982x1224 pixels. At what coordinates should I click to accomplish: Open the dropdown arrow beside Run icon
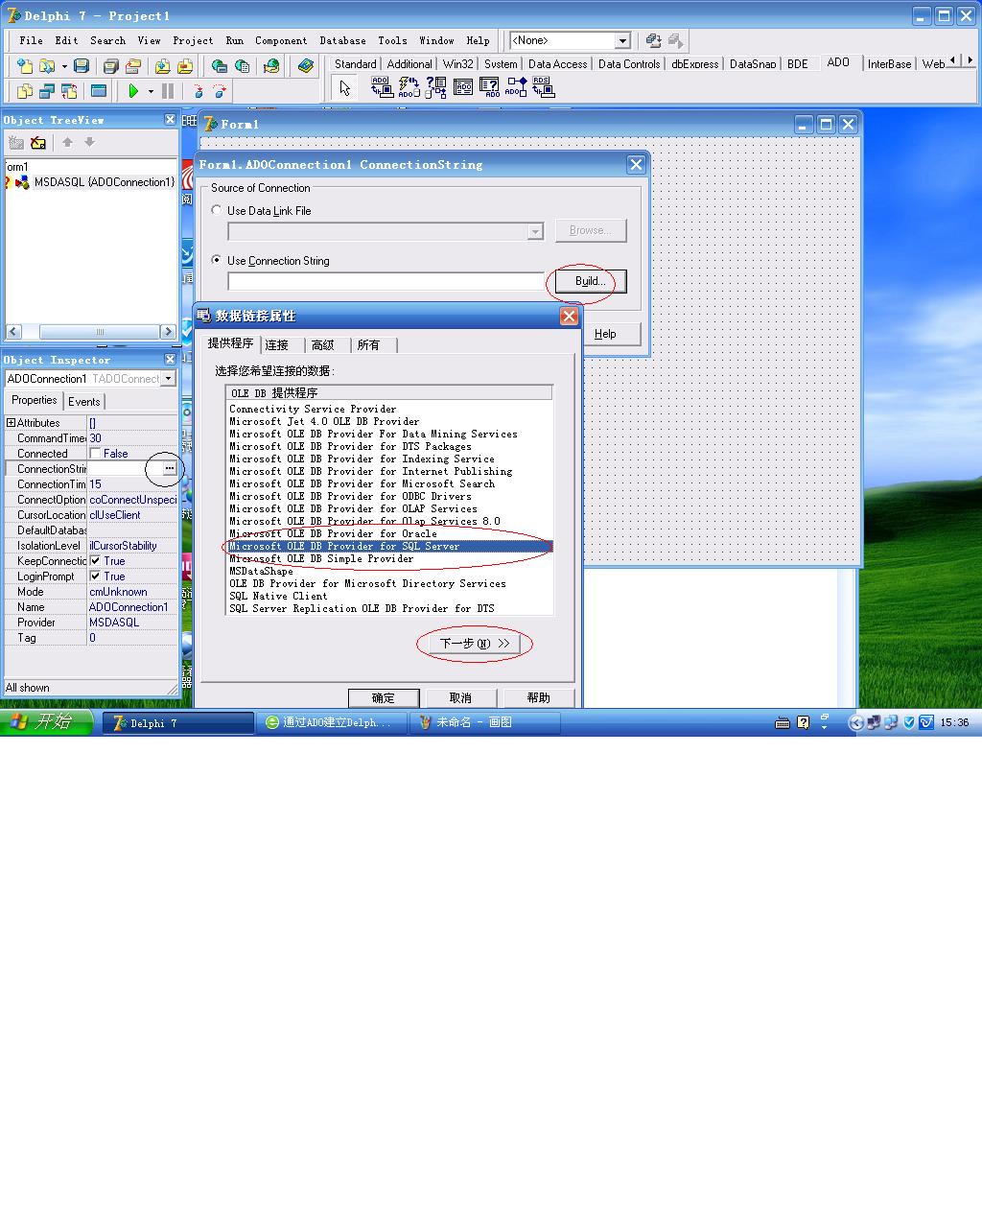point(151,91)
